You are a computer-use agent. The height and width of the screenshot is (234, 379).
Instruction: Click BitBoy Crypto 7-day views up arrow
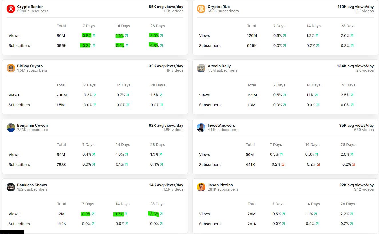tap(95, 95)
